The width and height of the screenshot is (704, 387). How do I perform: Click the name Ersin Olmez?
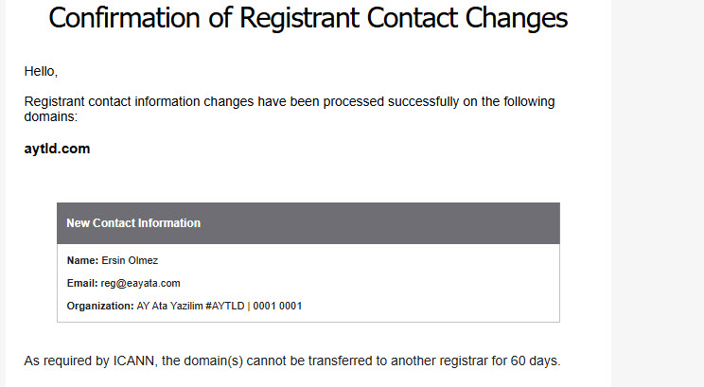[x=130, y=260]
